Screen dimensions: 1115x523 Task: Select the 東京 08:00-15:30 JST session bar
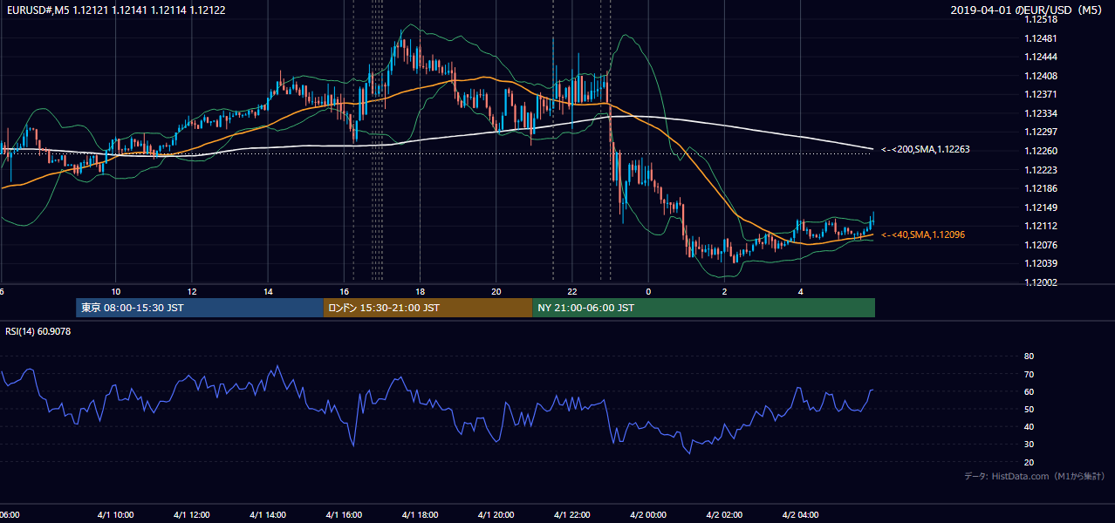click(x=199, y=308)
